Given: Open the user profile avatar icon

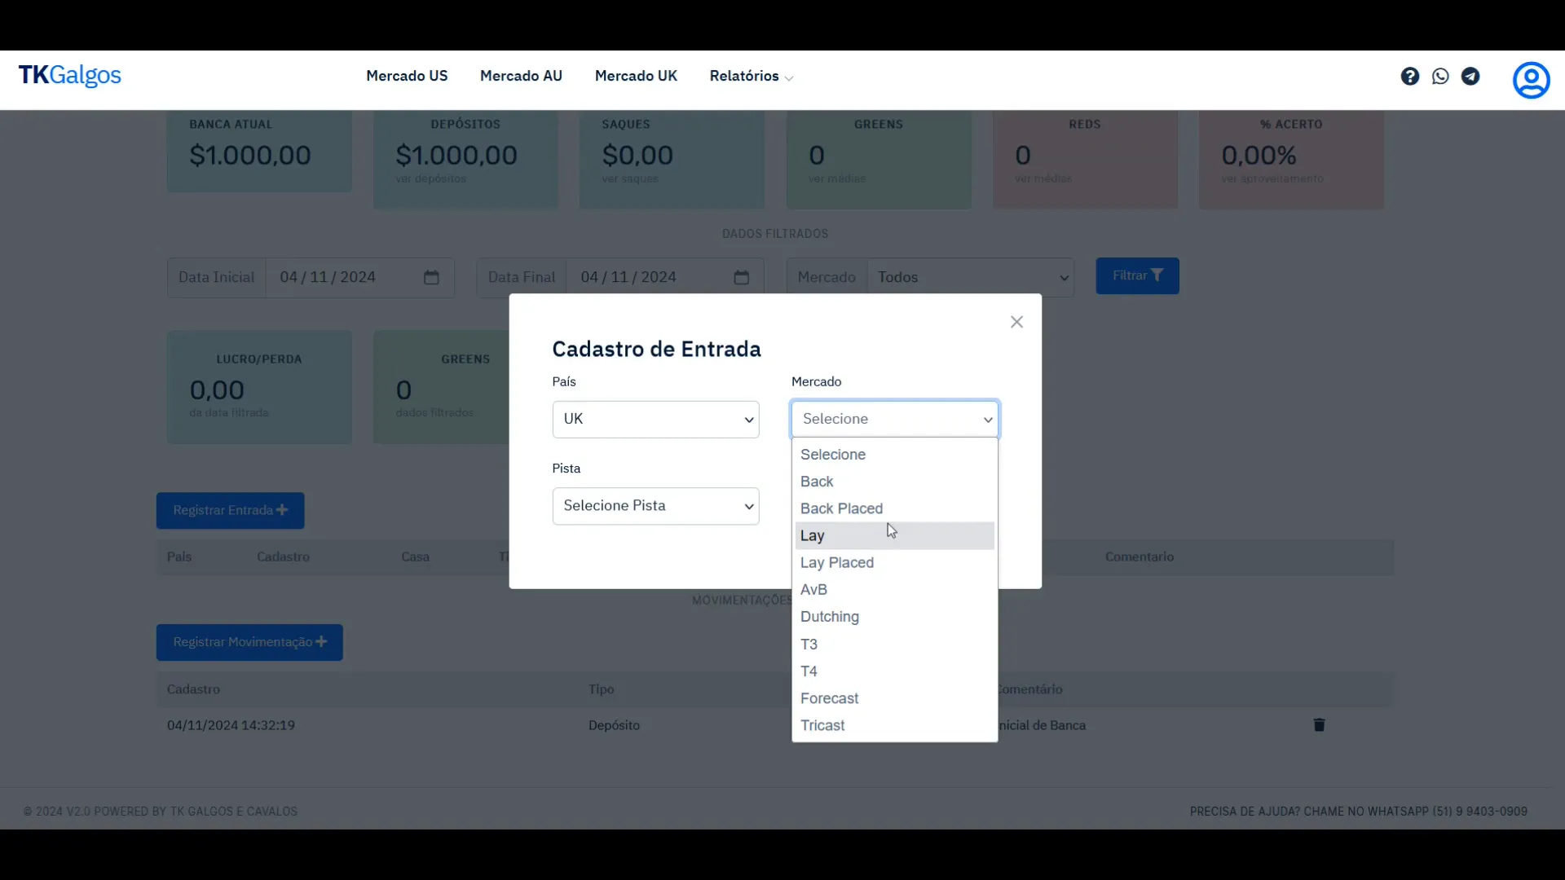Looking at the screenshot, I should 1531,80.
